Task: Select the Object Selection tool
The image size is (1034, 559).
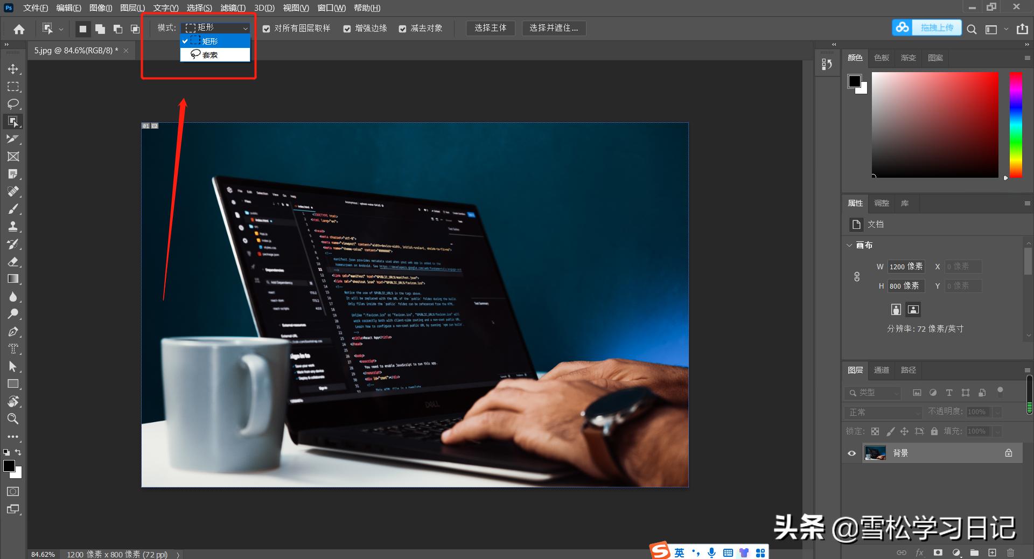Action: (13, 121)
